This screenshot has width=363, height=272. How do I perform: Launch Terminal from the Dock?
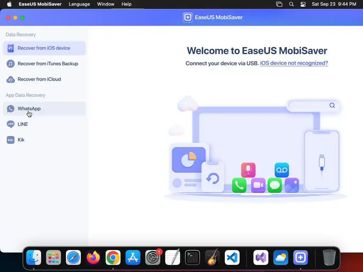192,257
